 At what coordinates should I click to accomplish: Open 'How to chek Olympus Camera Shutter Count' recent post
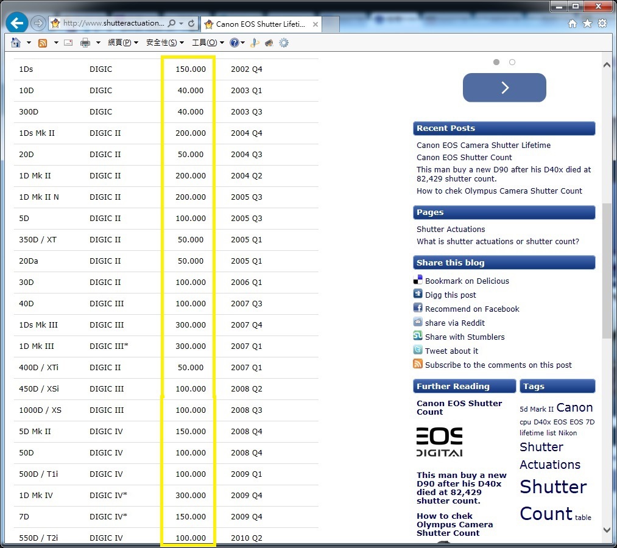tap(499, 191)
